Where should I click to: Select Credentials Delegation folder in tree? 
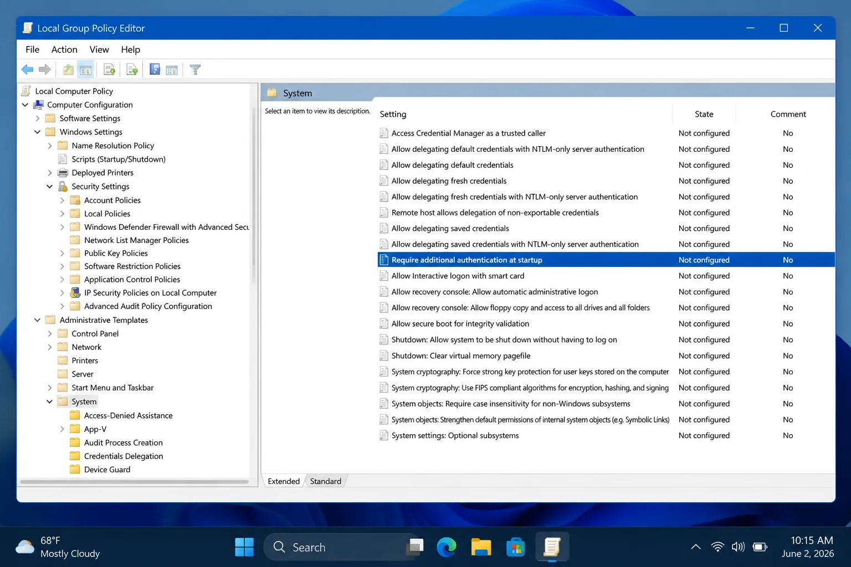(124, 456)
